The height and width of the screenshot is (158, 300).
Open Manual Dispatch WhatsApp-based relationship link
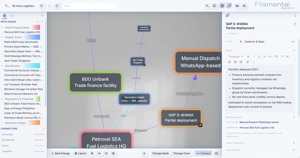[259, 122]
